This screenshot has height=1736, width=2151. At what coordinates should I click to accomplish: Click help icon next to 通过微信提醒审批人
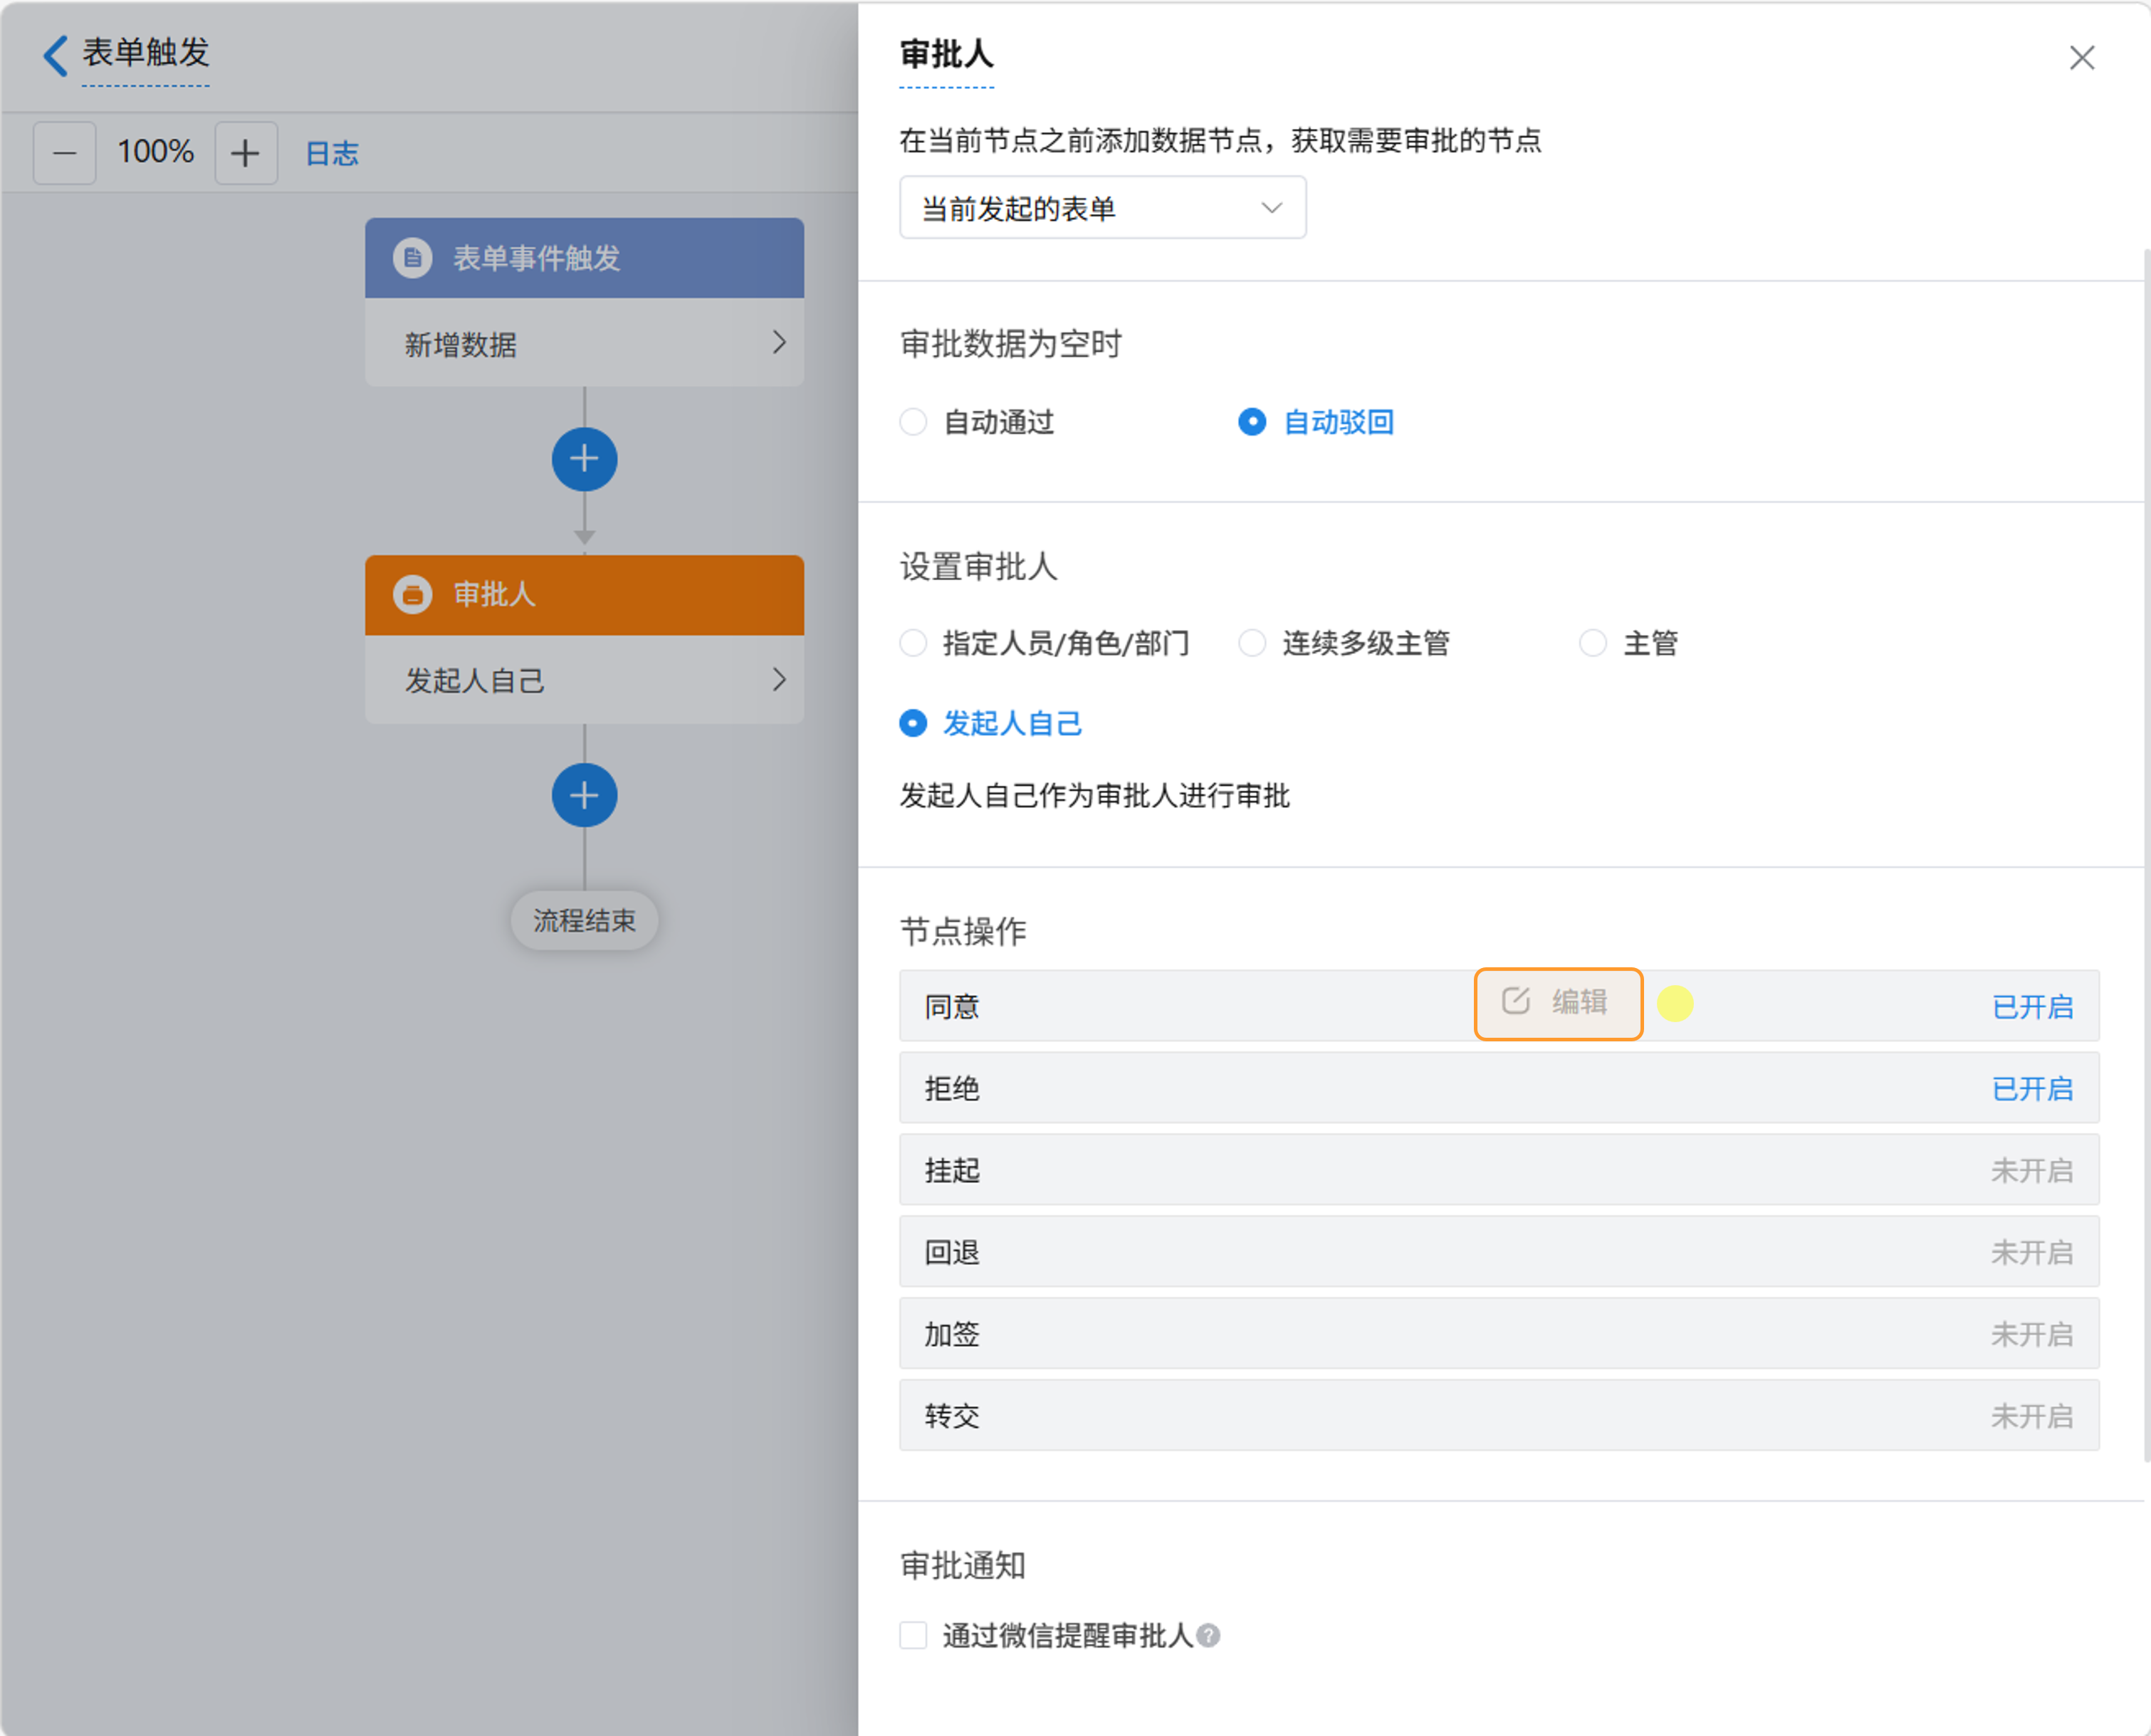point(1208,1635)
